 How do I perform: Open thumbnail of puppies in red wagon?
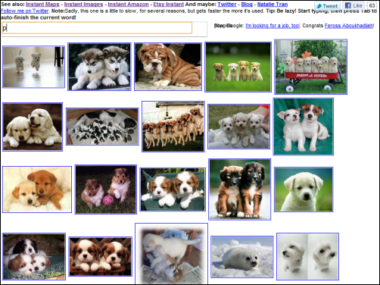(x=311, y=67)
